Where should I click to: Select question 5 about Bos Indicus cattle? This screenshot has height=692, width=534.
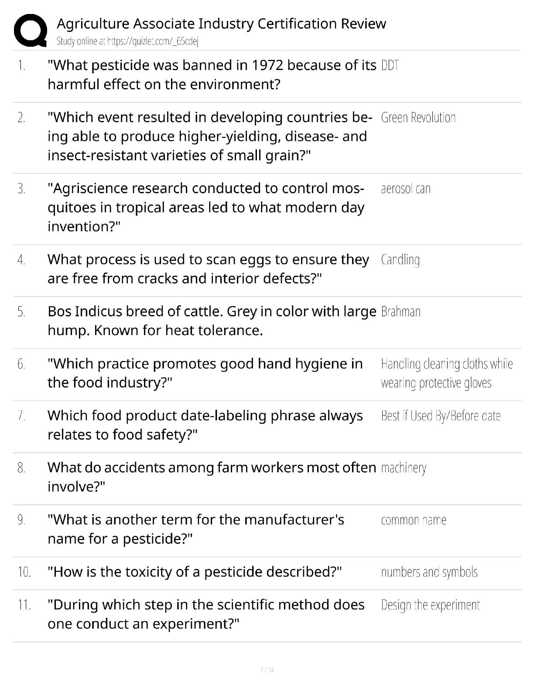click(212, 321)
